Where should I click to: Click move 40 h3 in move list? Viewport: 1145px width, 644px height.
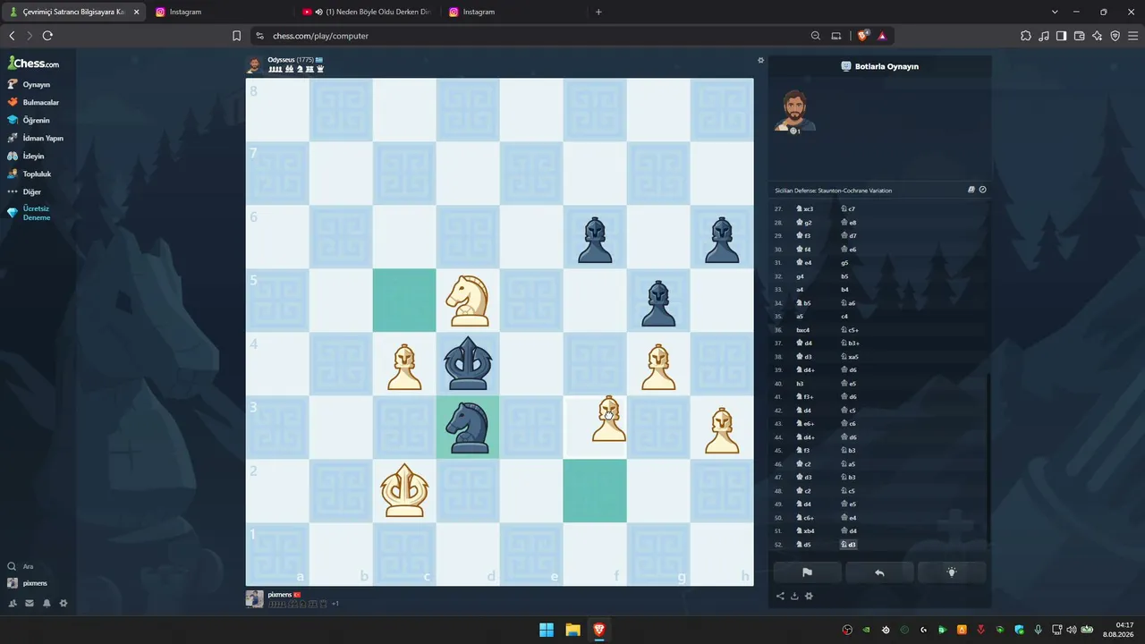[x=800, y=384]
